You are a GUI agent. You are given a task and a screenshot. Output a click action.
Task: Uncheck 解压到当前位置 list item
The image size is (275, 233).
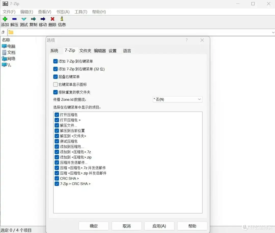57,131
